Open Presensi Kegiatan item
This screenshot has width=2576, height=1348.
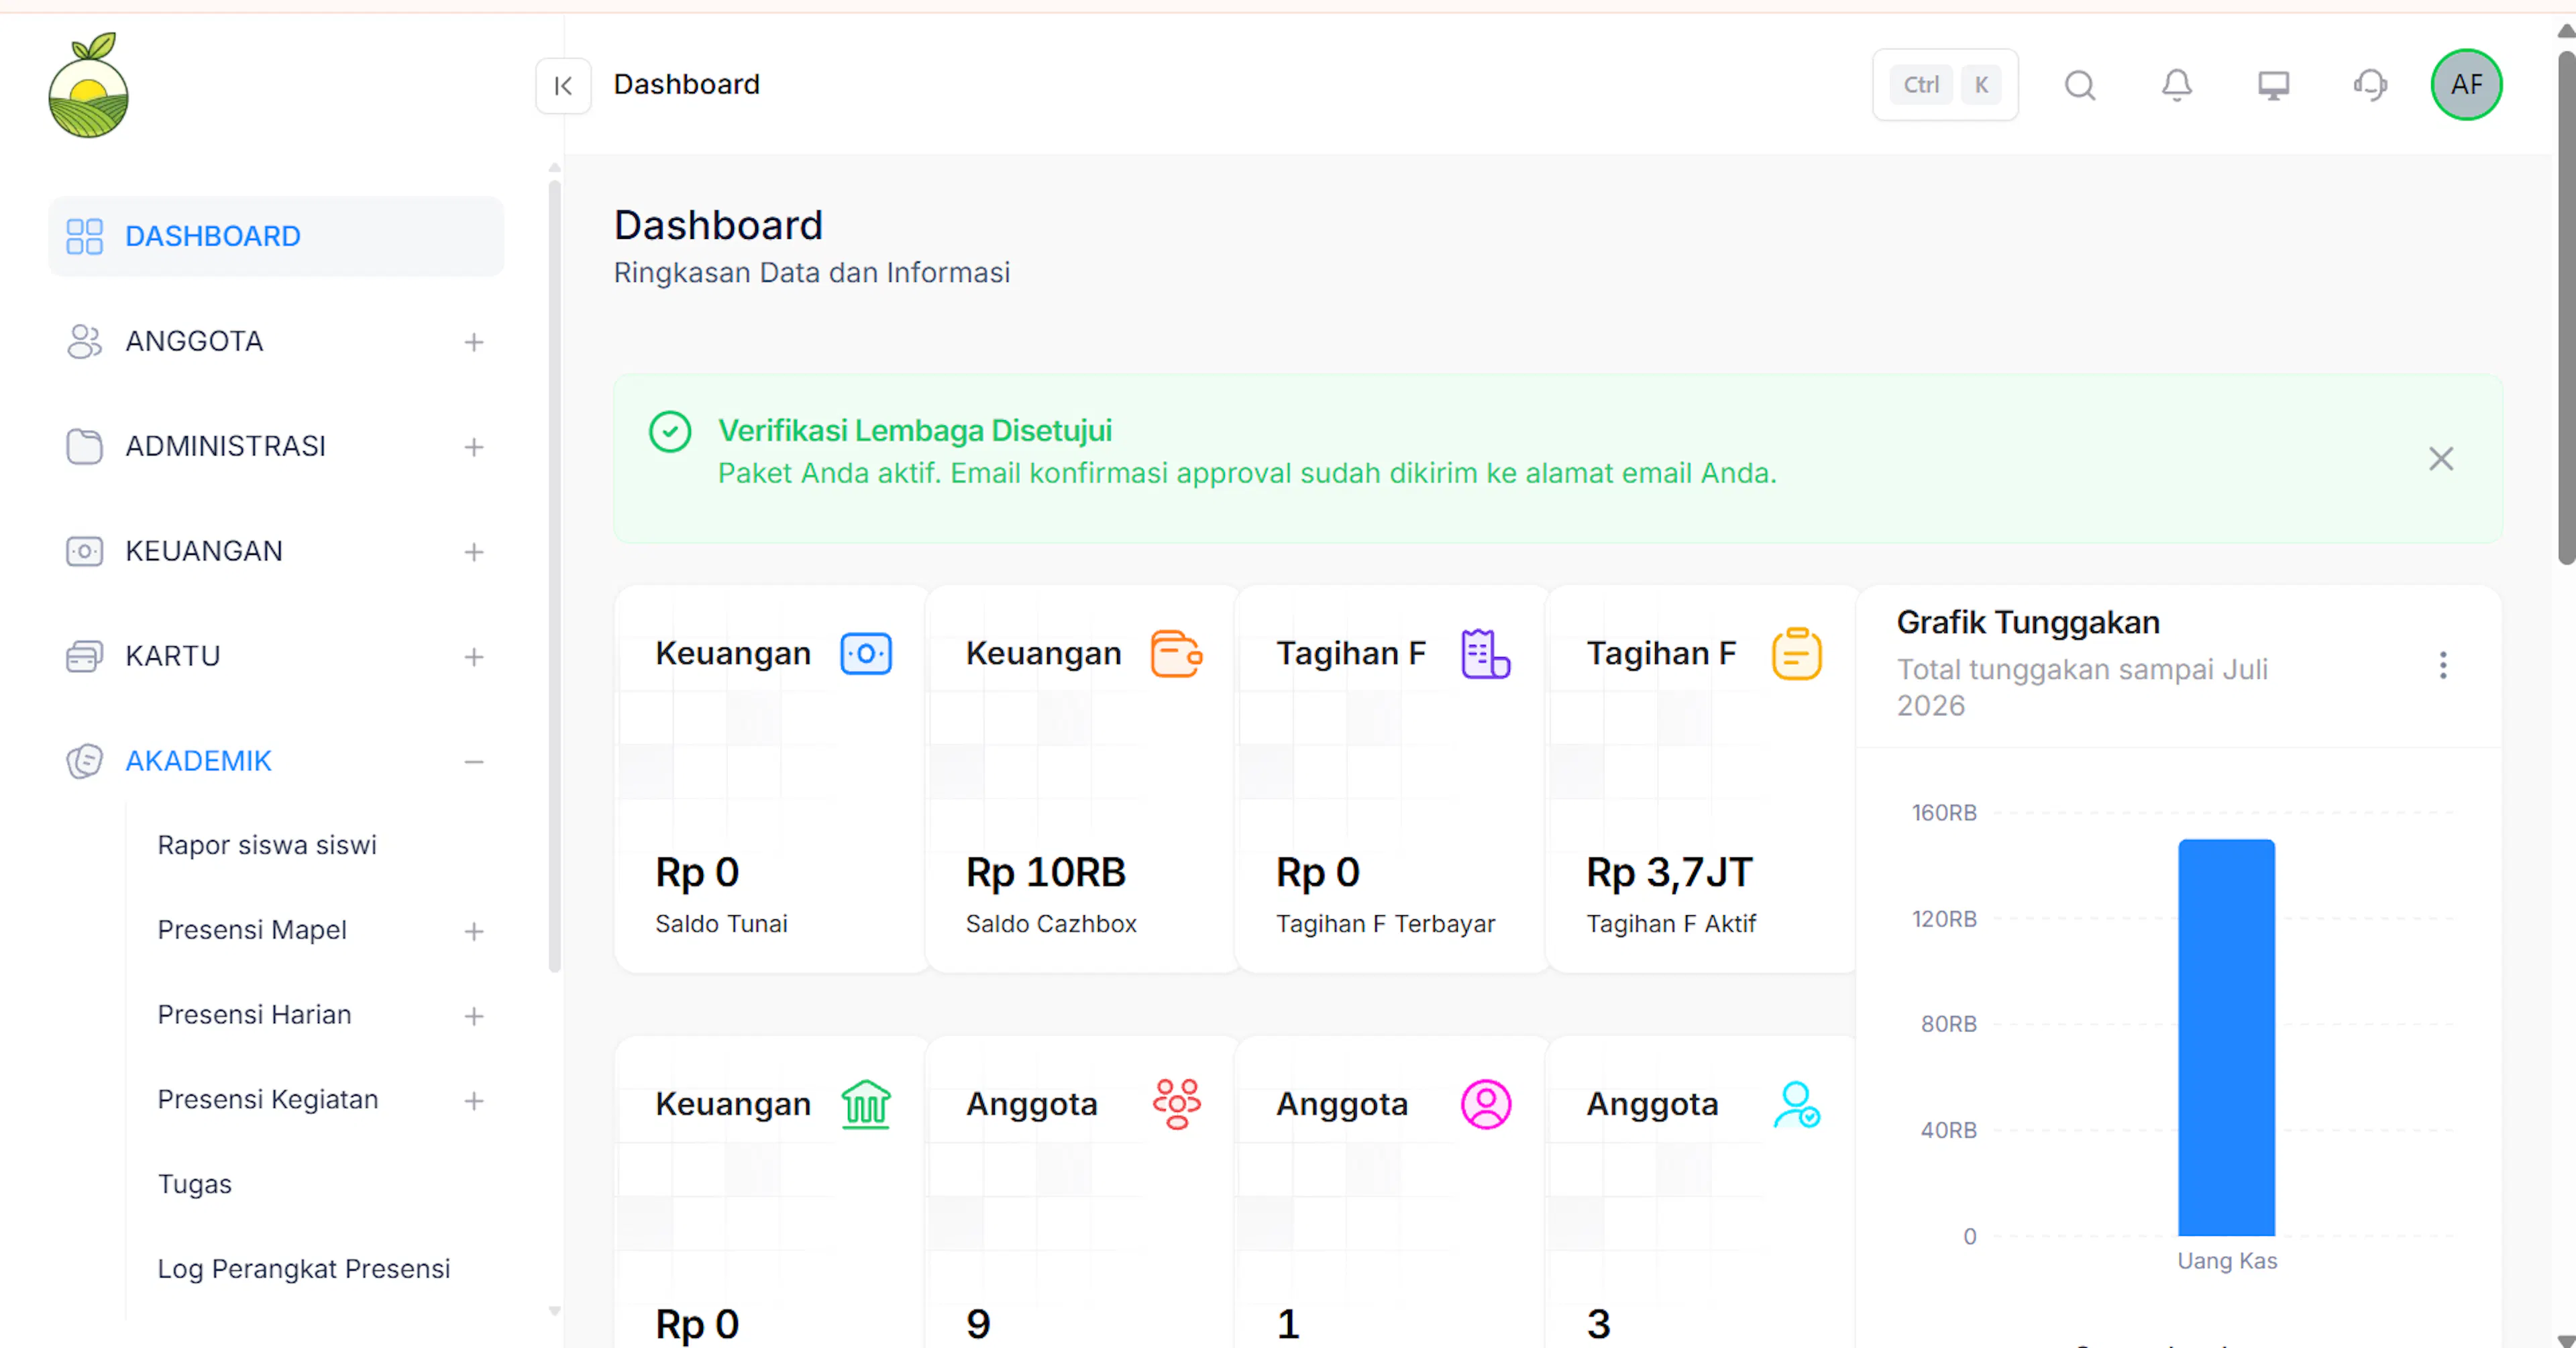click(268, 1099)
